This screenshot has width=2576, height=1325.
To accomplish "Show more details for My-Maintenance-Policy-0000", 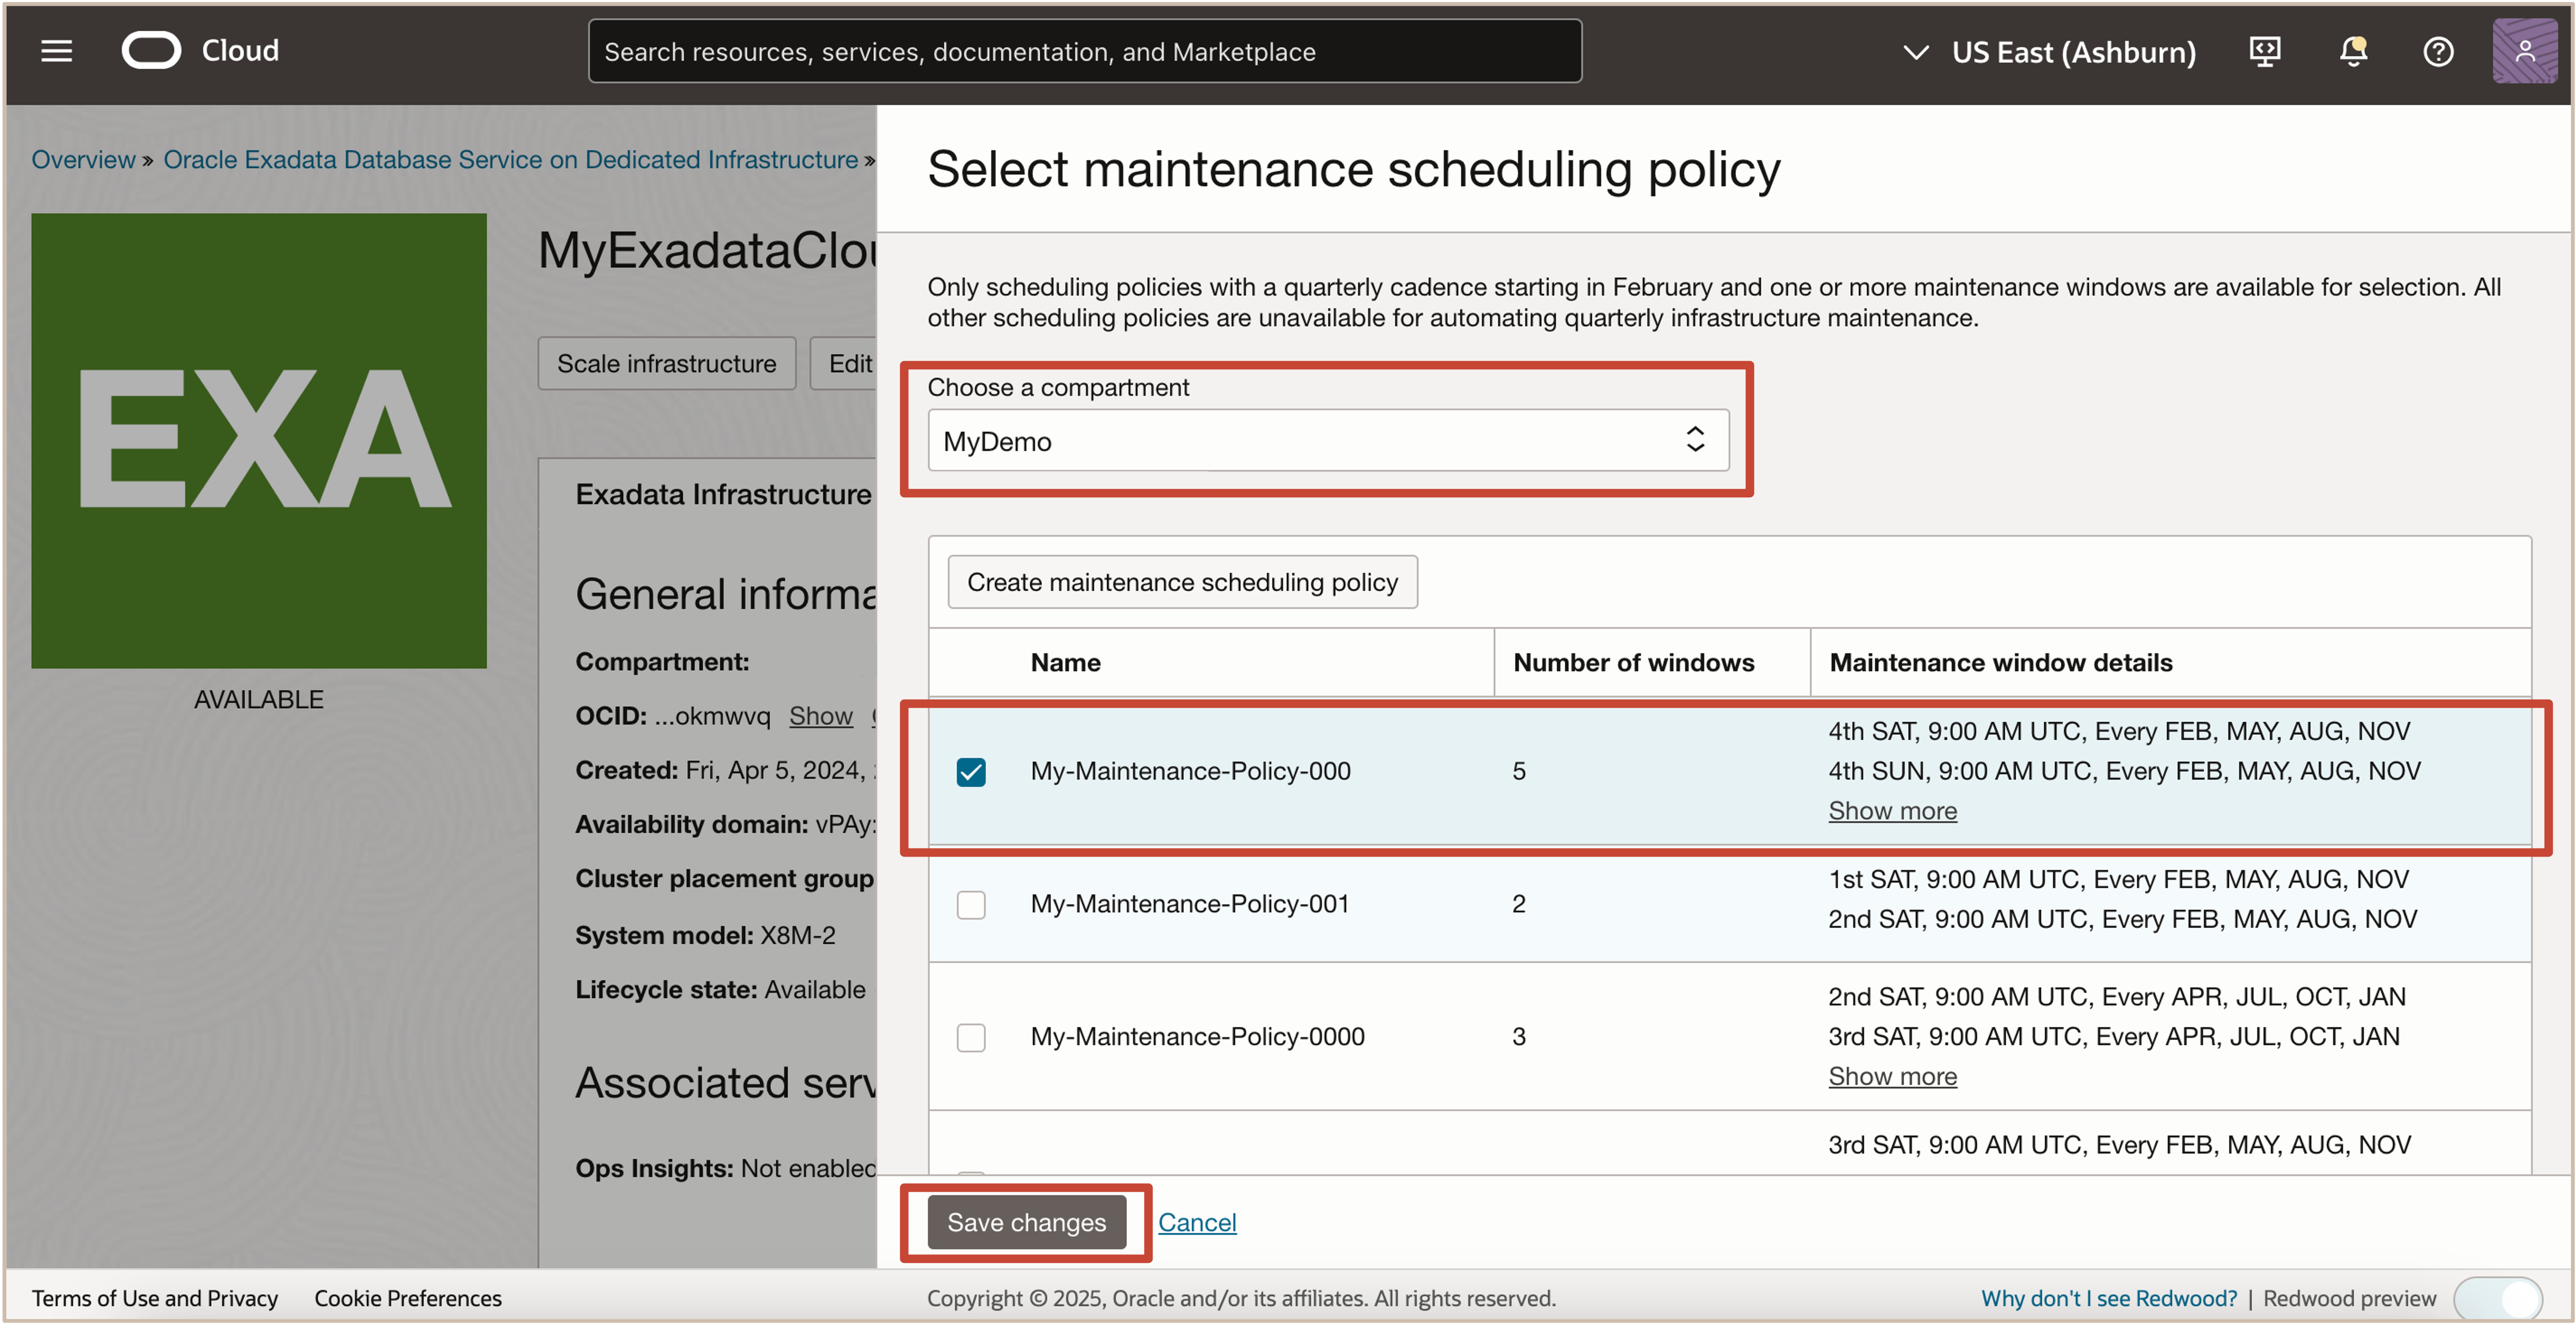I will tap(1892, 1076).
